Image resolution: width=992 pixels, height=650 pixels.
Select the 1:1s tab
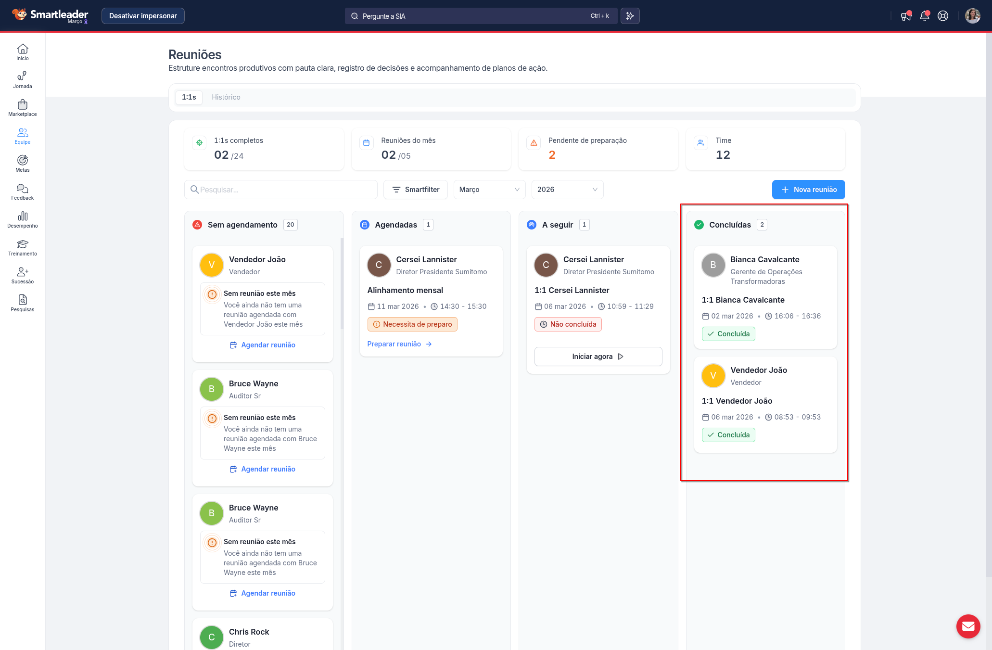pos(189,97)
